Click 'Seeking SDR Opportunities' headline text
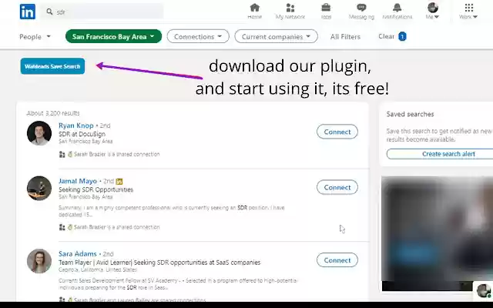Viewport: 493px width, 308px height. coord(96,189)
